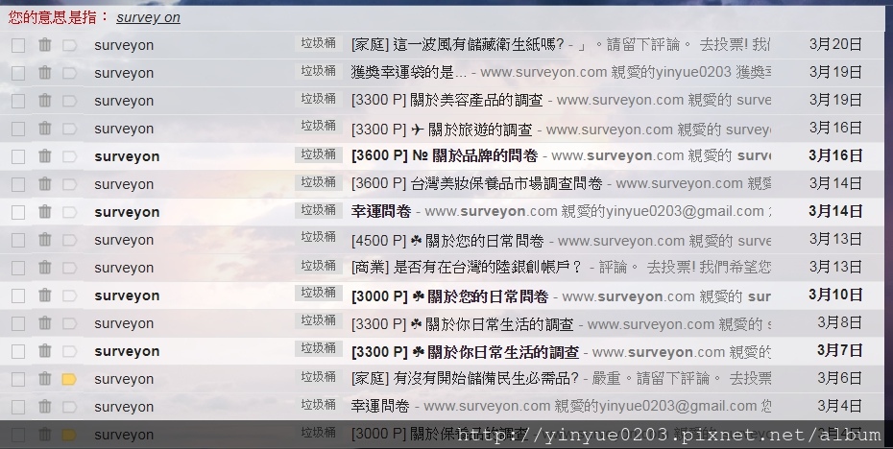The width and height of the screenshot is (893, 449).
Task: Click importance marker on 關於美容產品的調查 row
Action: 69,101
